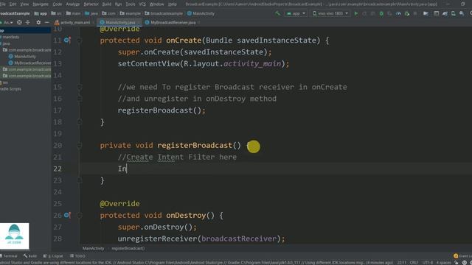This screenshot has height=265, width=472.
Task: Open the Refactor menu
Action: (91, 4)
